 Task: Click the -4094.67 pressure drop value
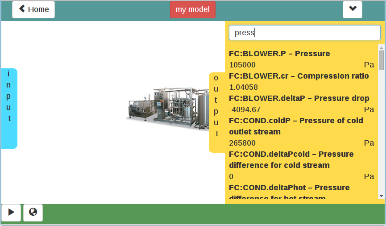pyautogui.click(x=245, y=109)
